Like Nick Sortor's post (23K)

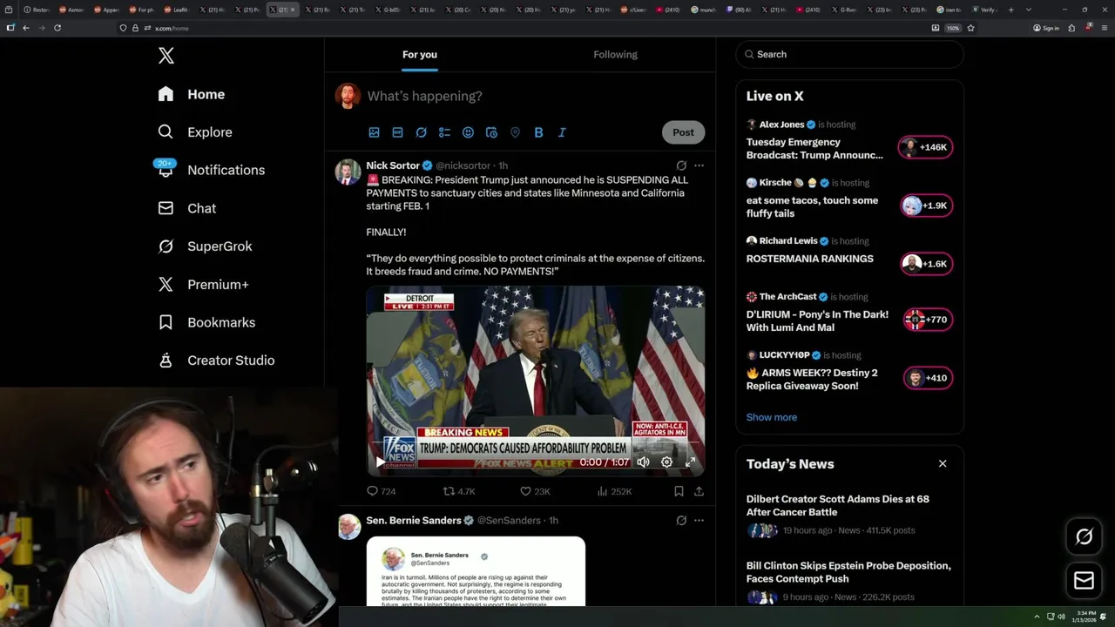tap(535, 491)
